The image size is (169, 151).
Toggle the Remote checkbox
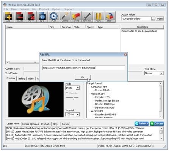coord(67,93)
